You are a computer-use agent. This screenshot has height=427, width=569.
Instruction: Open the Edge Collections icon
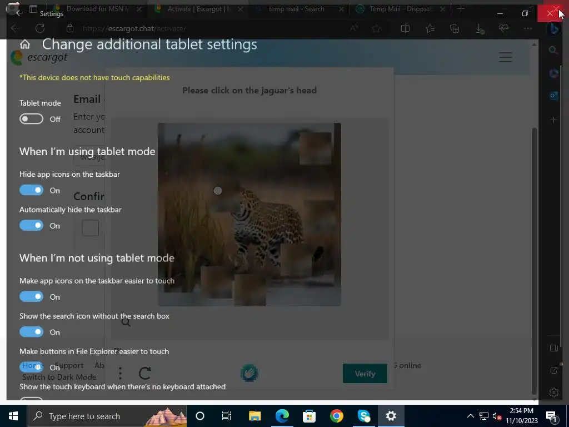455,28
